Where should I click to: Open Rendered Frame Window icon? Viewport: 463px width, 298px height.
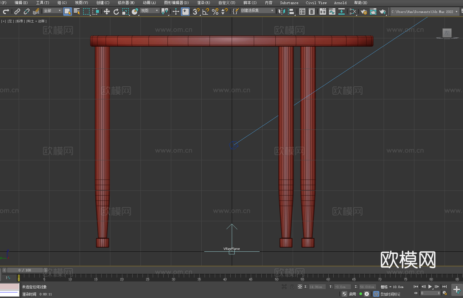tap(373, 11)
